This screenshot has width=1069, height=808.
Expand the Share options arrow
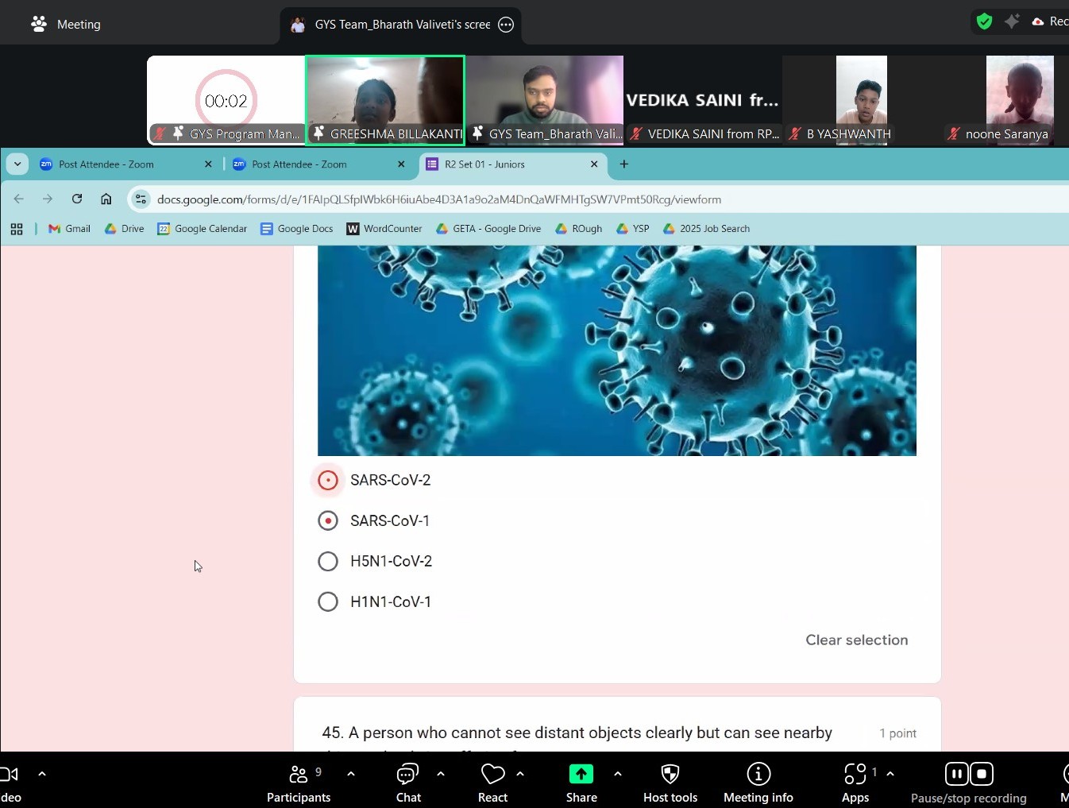pyautogui.click(x=618, y=773)
